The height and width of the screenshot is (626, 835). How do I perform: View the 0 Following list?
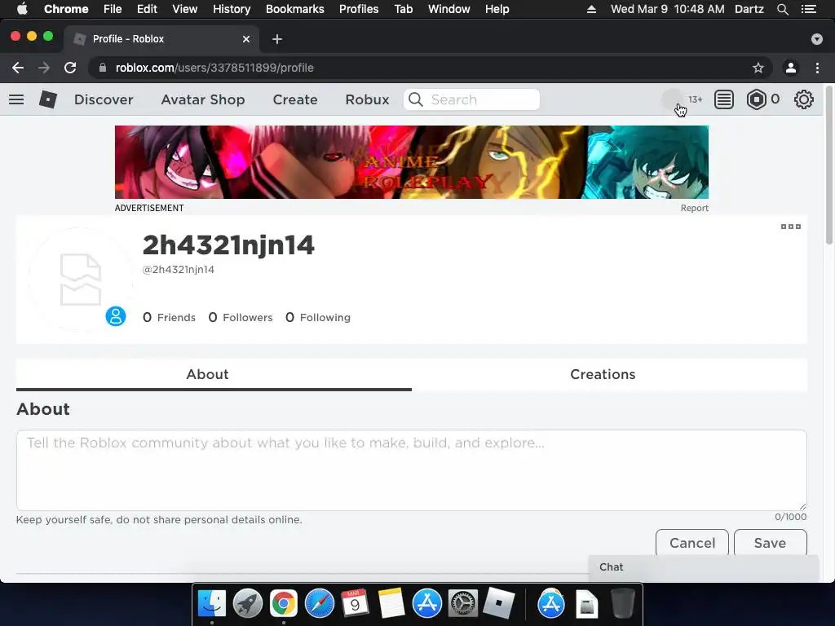click(x=318, y=317)
